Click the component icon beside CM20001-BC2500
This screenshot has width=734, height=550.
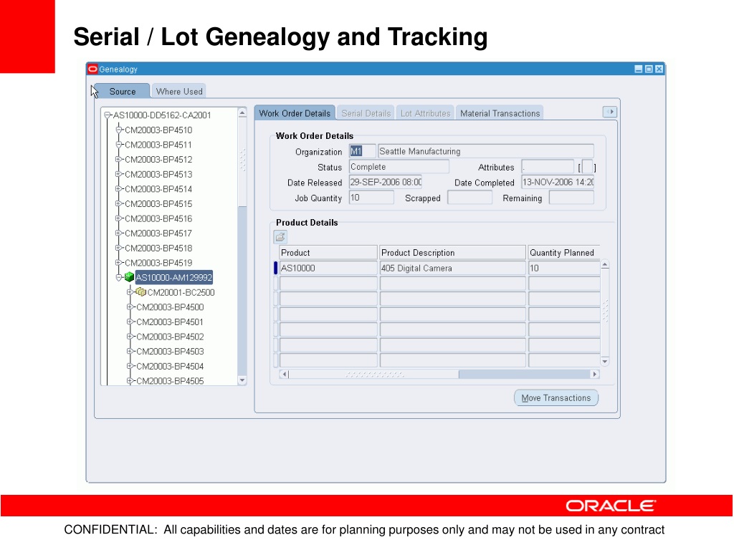(140, 292)
